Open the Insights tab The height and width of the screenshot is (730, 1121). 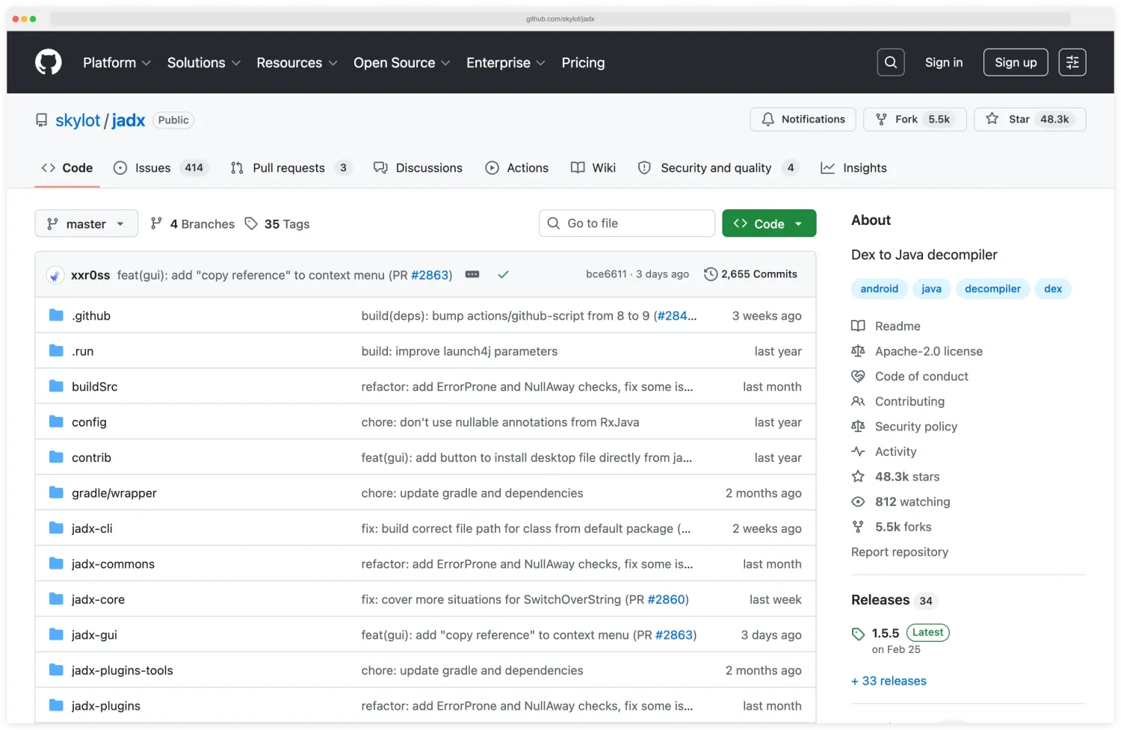(x=854, y=168)
